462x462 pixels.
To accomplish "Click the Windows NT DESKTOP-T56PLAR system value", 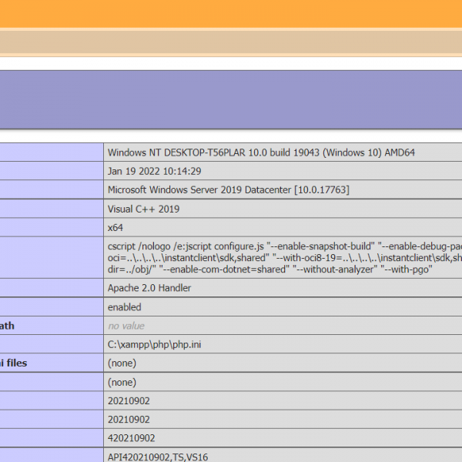I will pos(261,152).
